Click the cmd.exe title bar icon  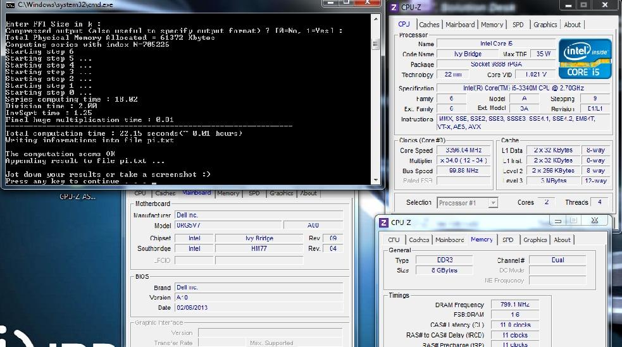[10, 5]
